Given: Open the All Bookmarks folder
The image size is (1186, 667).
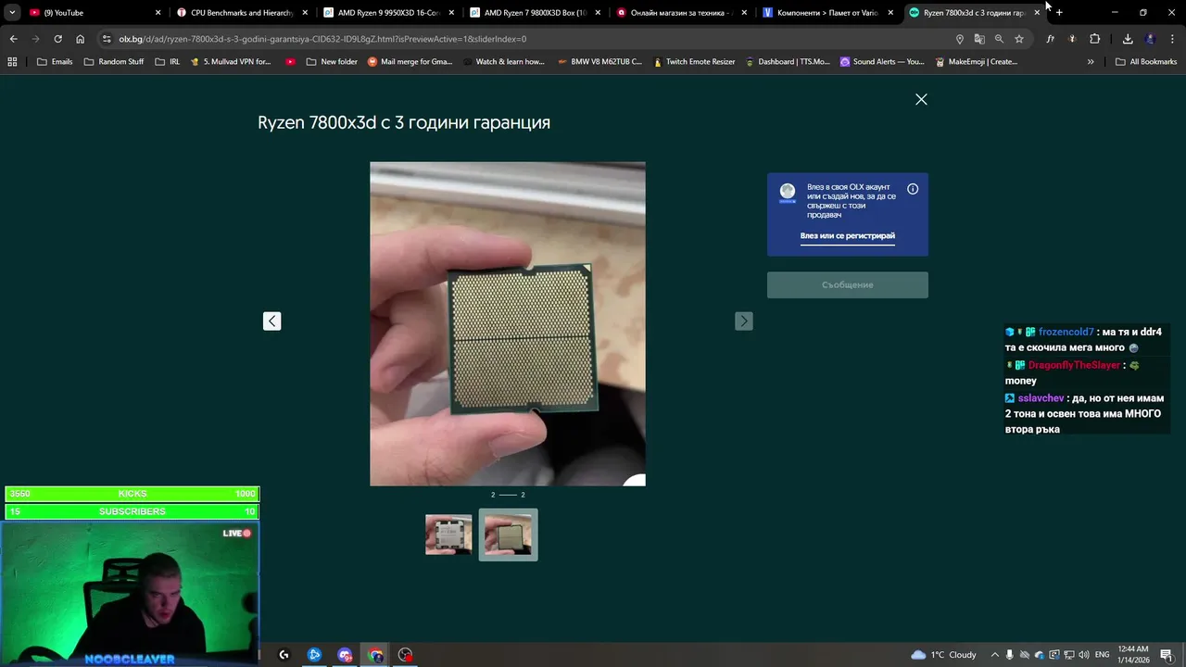Looking at the screenshot, I should click(x=1146, y=62).
